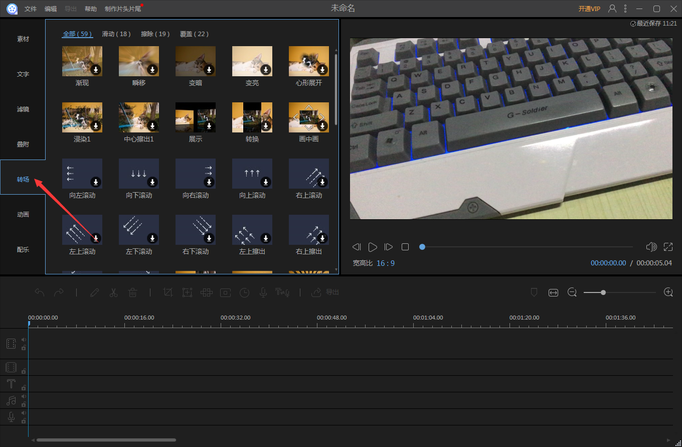Screen dimensions: 682x447
Task: Click the timeline zoom slider handle
Action: tap(603, 292)
